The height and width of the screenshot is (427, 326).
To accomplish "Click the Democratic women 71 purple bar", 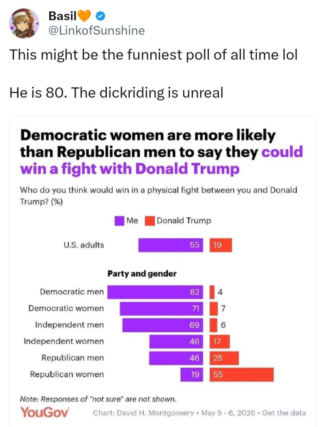I will [x=162, y=309].
